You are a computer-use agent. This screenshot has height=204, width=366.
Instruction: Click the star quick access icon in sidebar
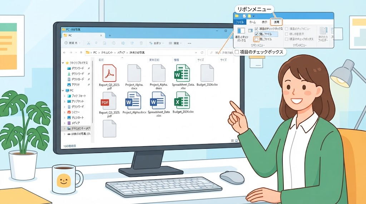67,63
